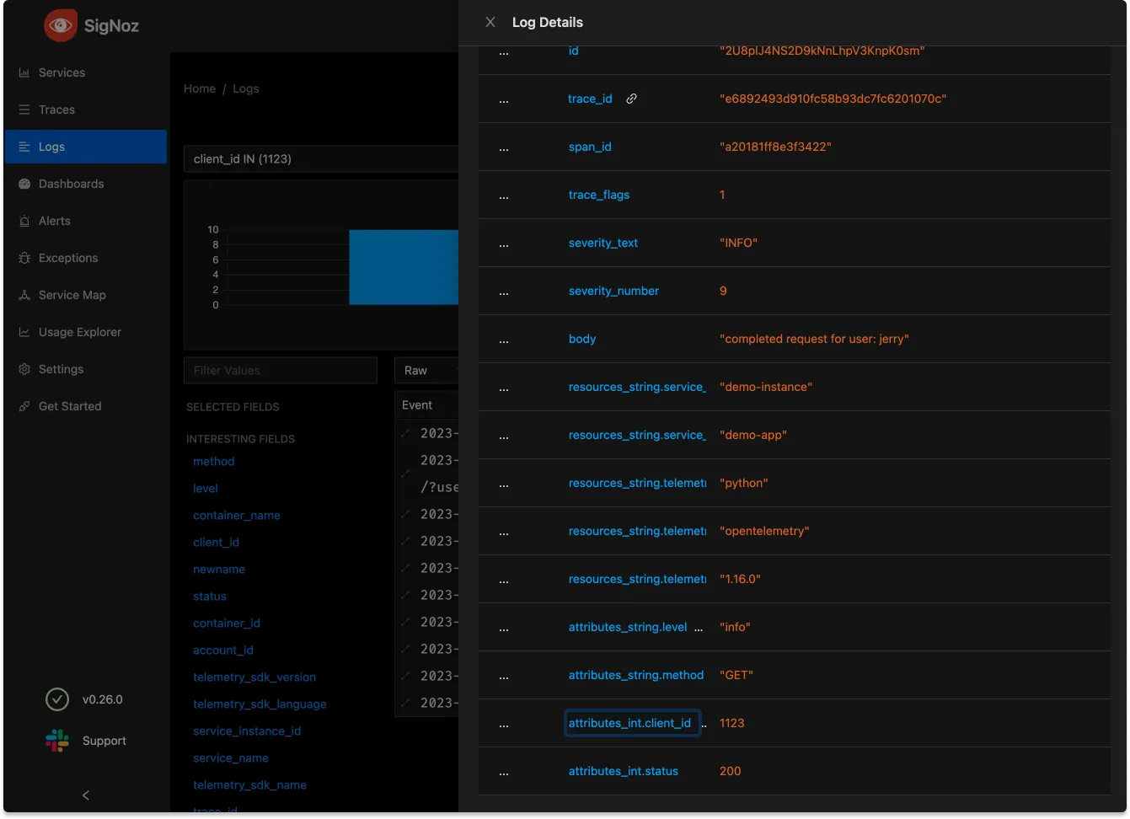Open Alerts in the sidebar

(85, 221)
